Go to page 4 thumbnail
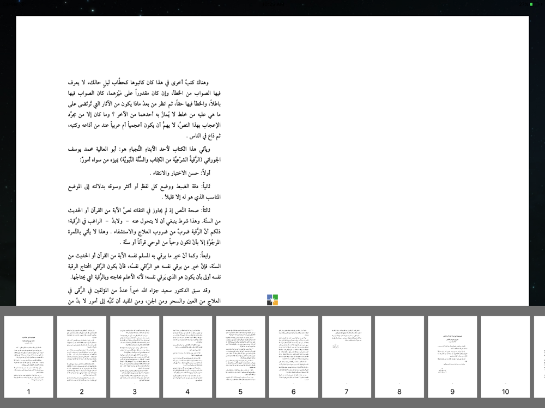The width and height of the screenshot is (545, 408). (187, 357)
